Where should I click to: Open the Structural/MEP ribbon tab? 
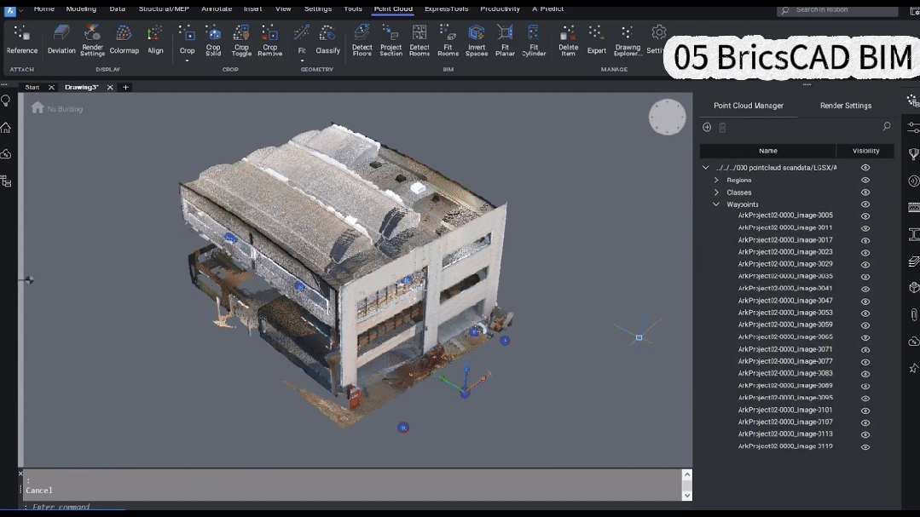(x=164, y=9)
